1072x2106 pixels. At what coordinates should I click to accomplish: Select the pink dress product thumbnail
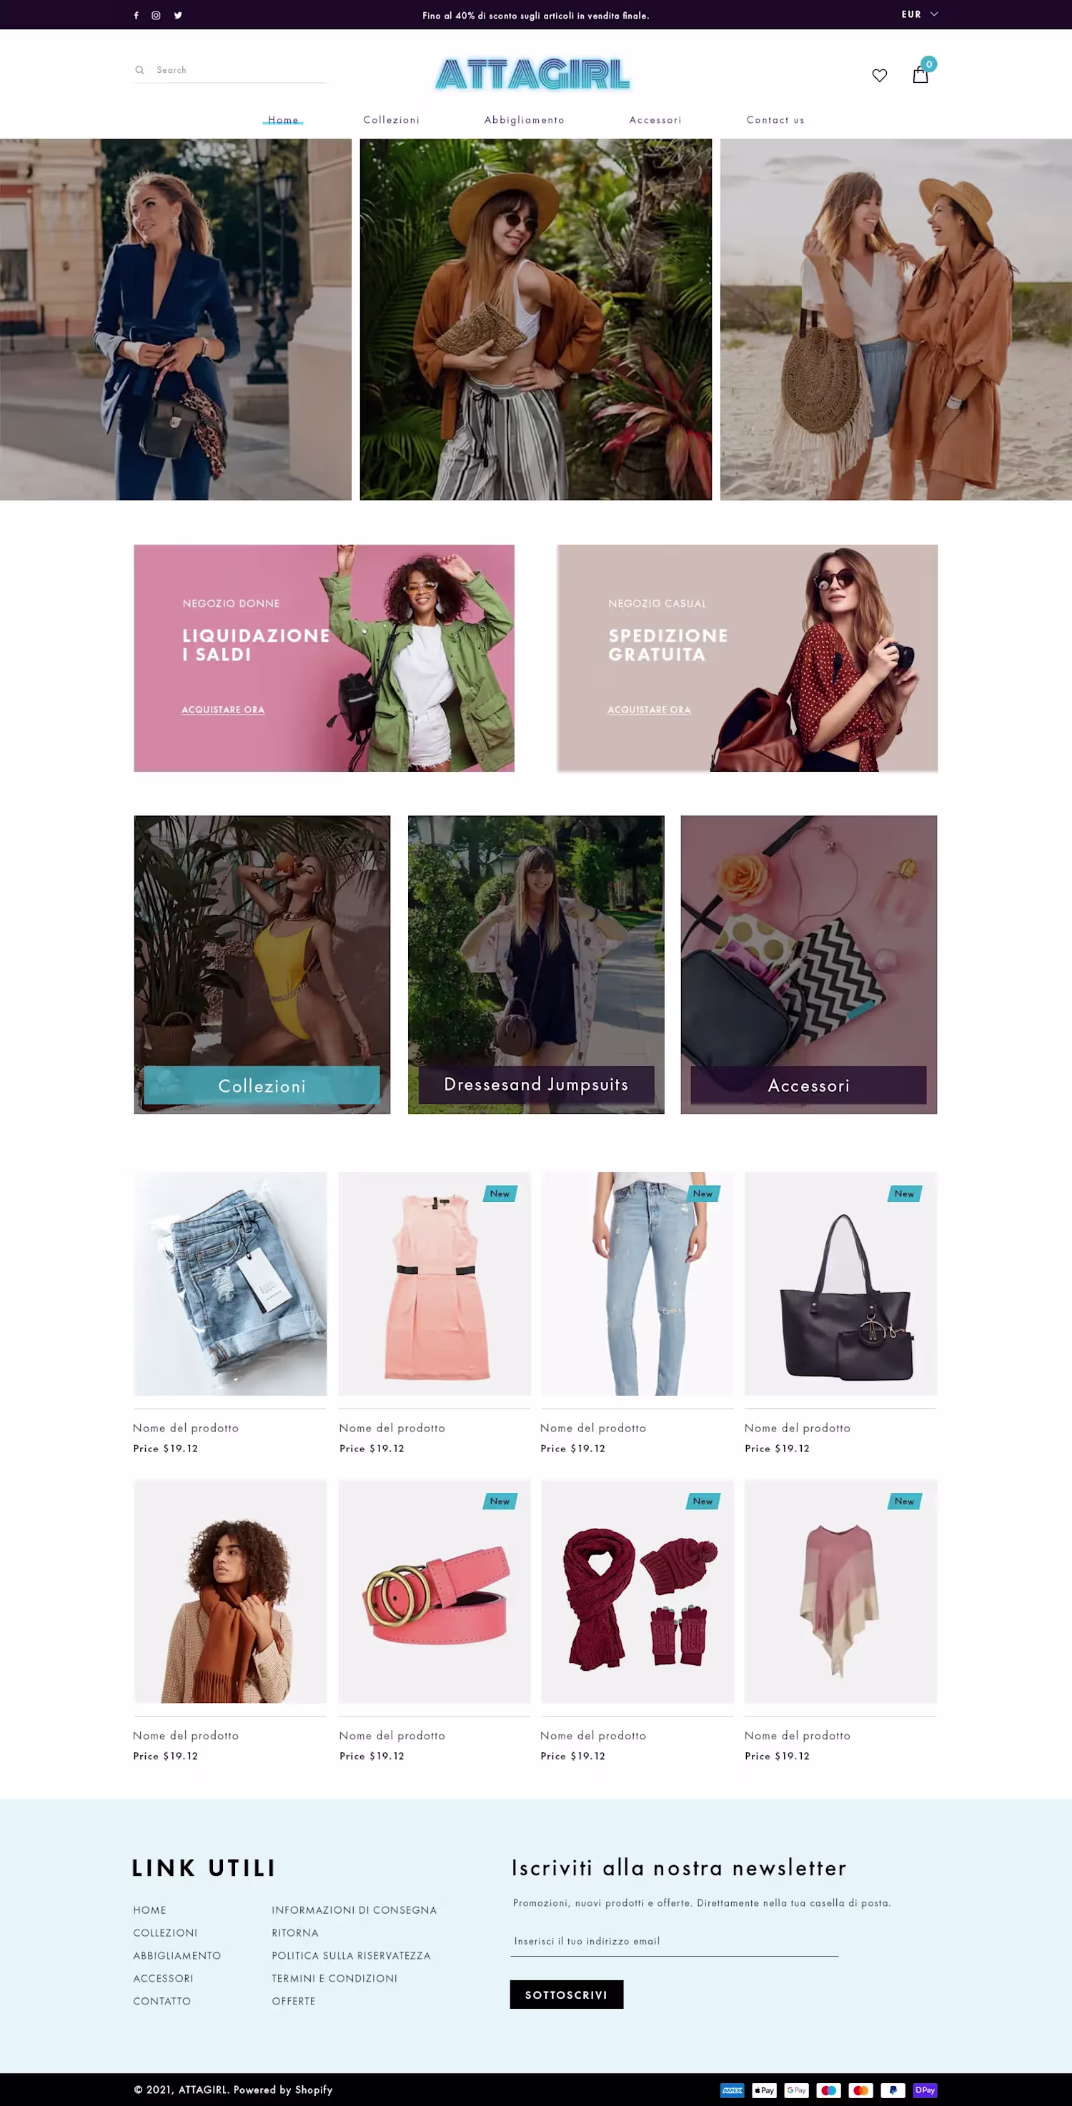[435, 1283]
